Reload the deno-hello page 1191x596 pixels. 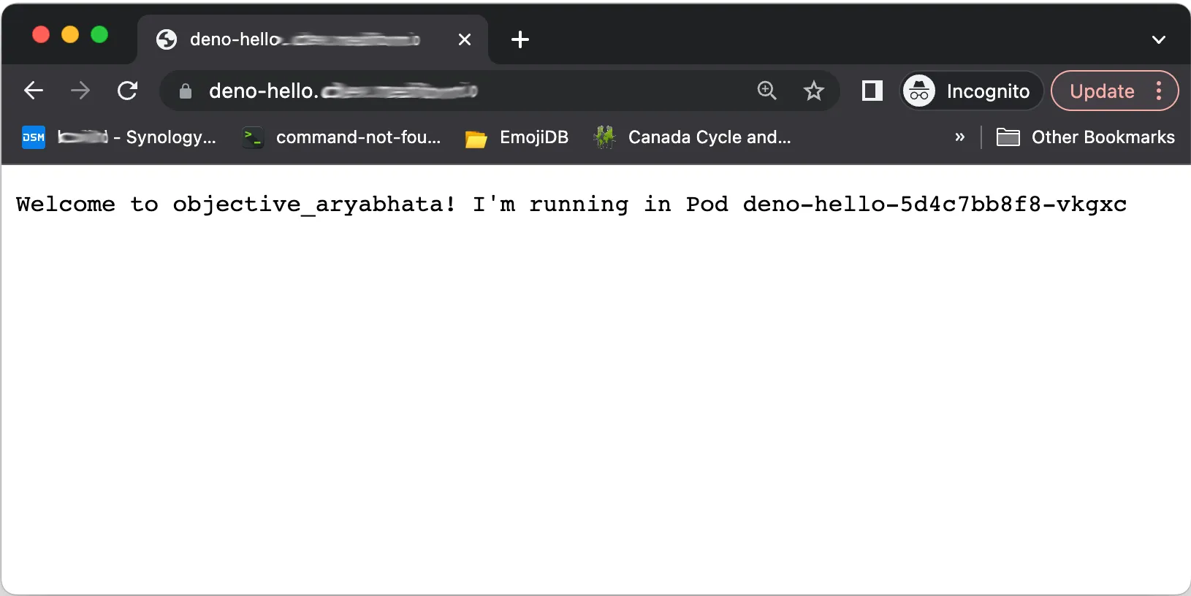[x=128, y=91]
